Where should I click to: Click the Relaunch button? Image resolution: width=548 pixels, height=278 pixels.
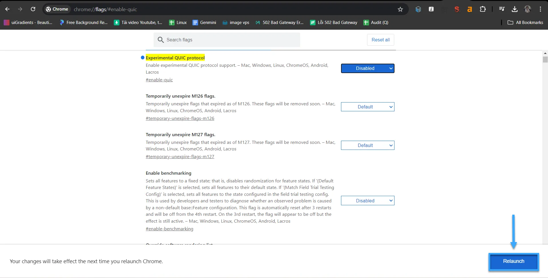coord(513,261)
